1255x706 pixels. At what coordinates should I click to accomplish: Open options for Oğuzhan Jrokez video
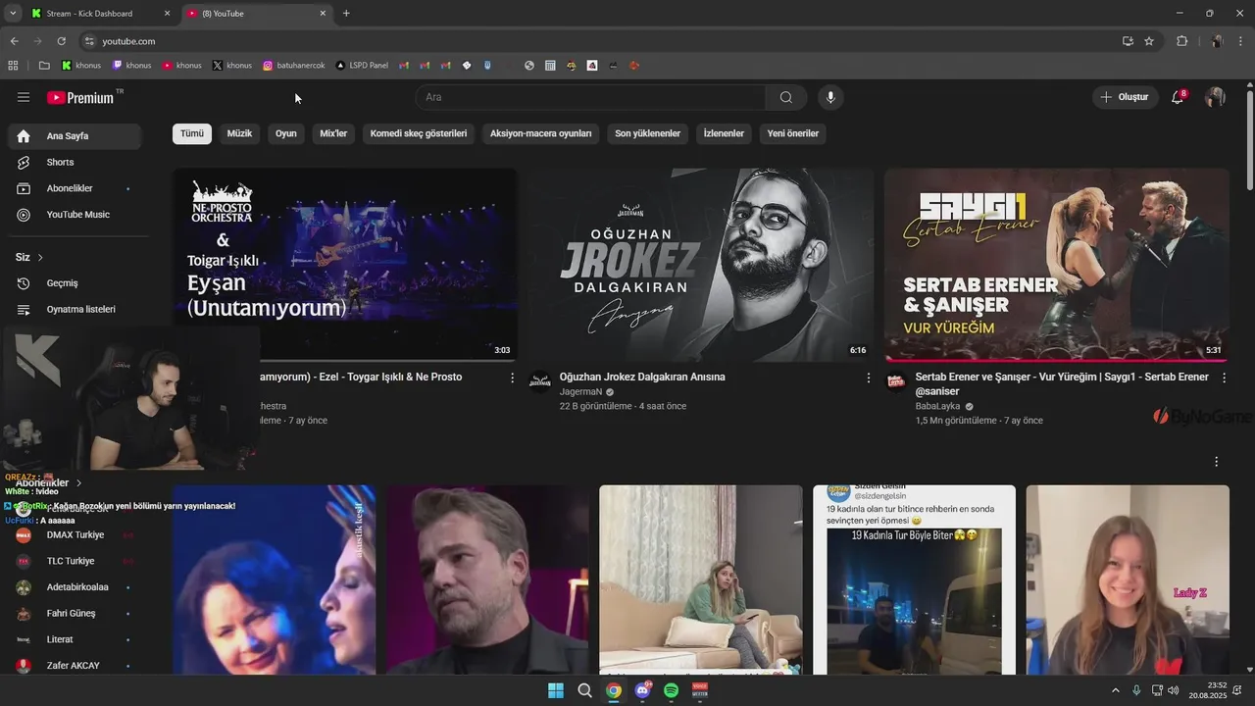coord(868,378)
